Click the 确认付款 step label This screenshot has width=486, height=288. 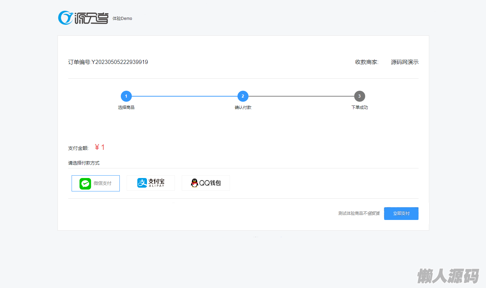coord(243,108)
